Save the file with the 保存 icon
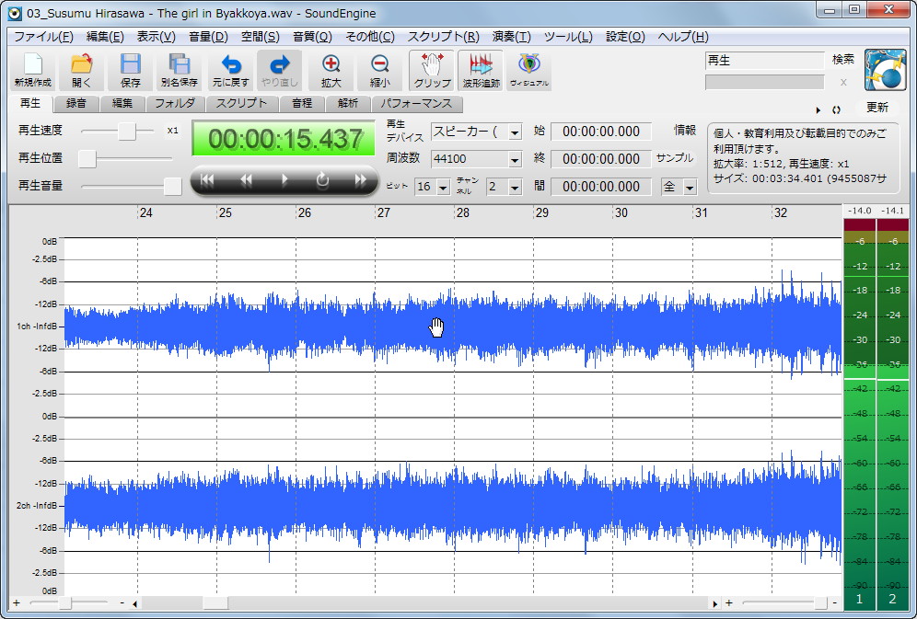Viewport: 917px width, 619px height. [131, 70]
